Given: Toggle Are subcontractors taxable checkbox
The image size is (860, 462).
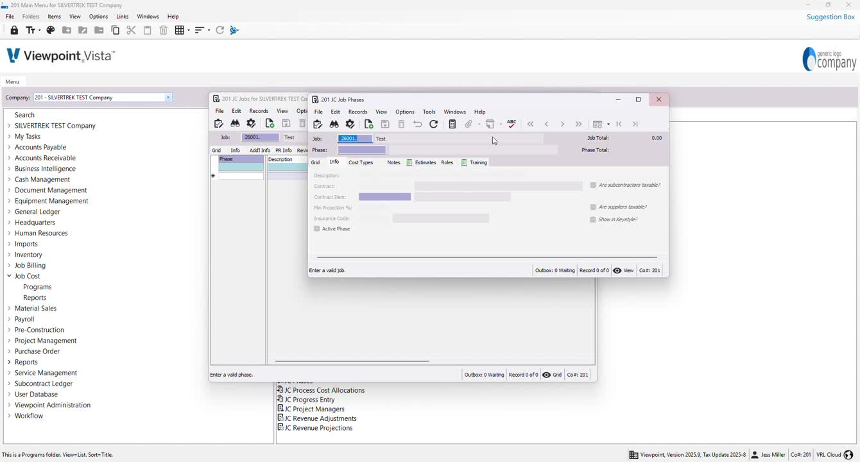Looking at the screenshot, I should [x=593, y=185].
